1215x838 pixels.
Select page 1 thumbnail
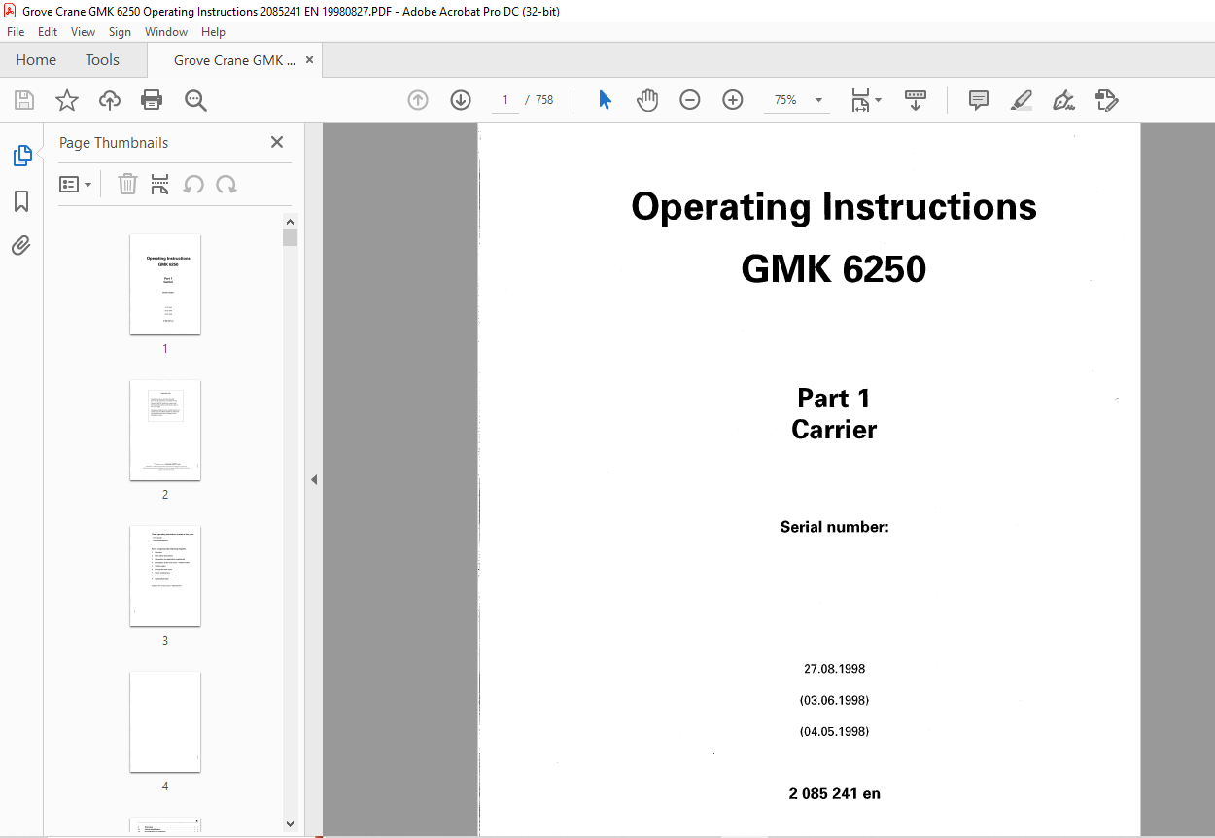[165, 285]
